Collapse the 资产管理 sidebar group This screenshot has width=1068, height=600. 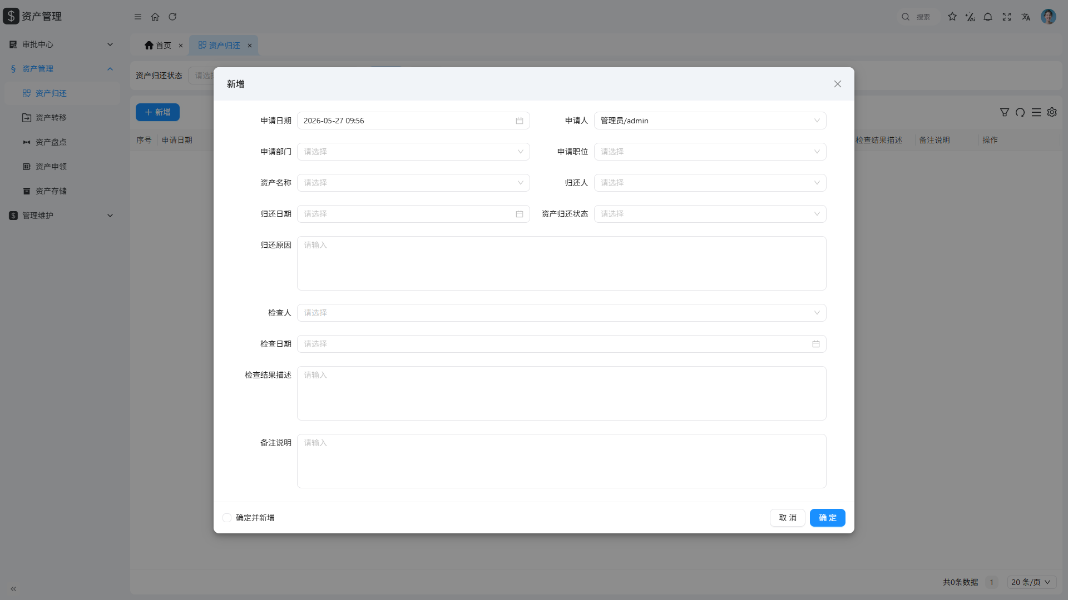pyautogui.click(x=61, y=69)
